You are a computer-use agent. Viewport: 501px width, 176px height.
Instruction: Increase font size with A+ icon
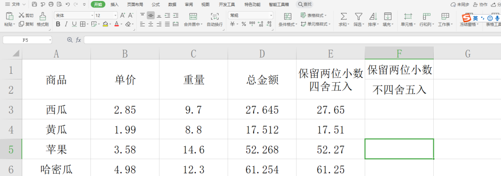coord(122,15)
